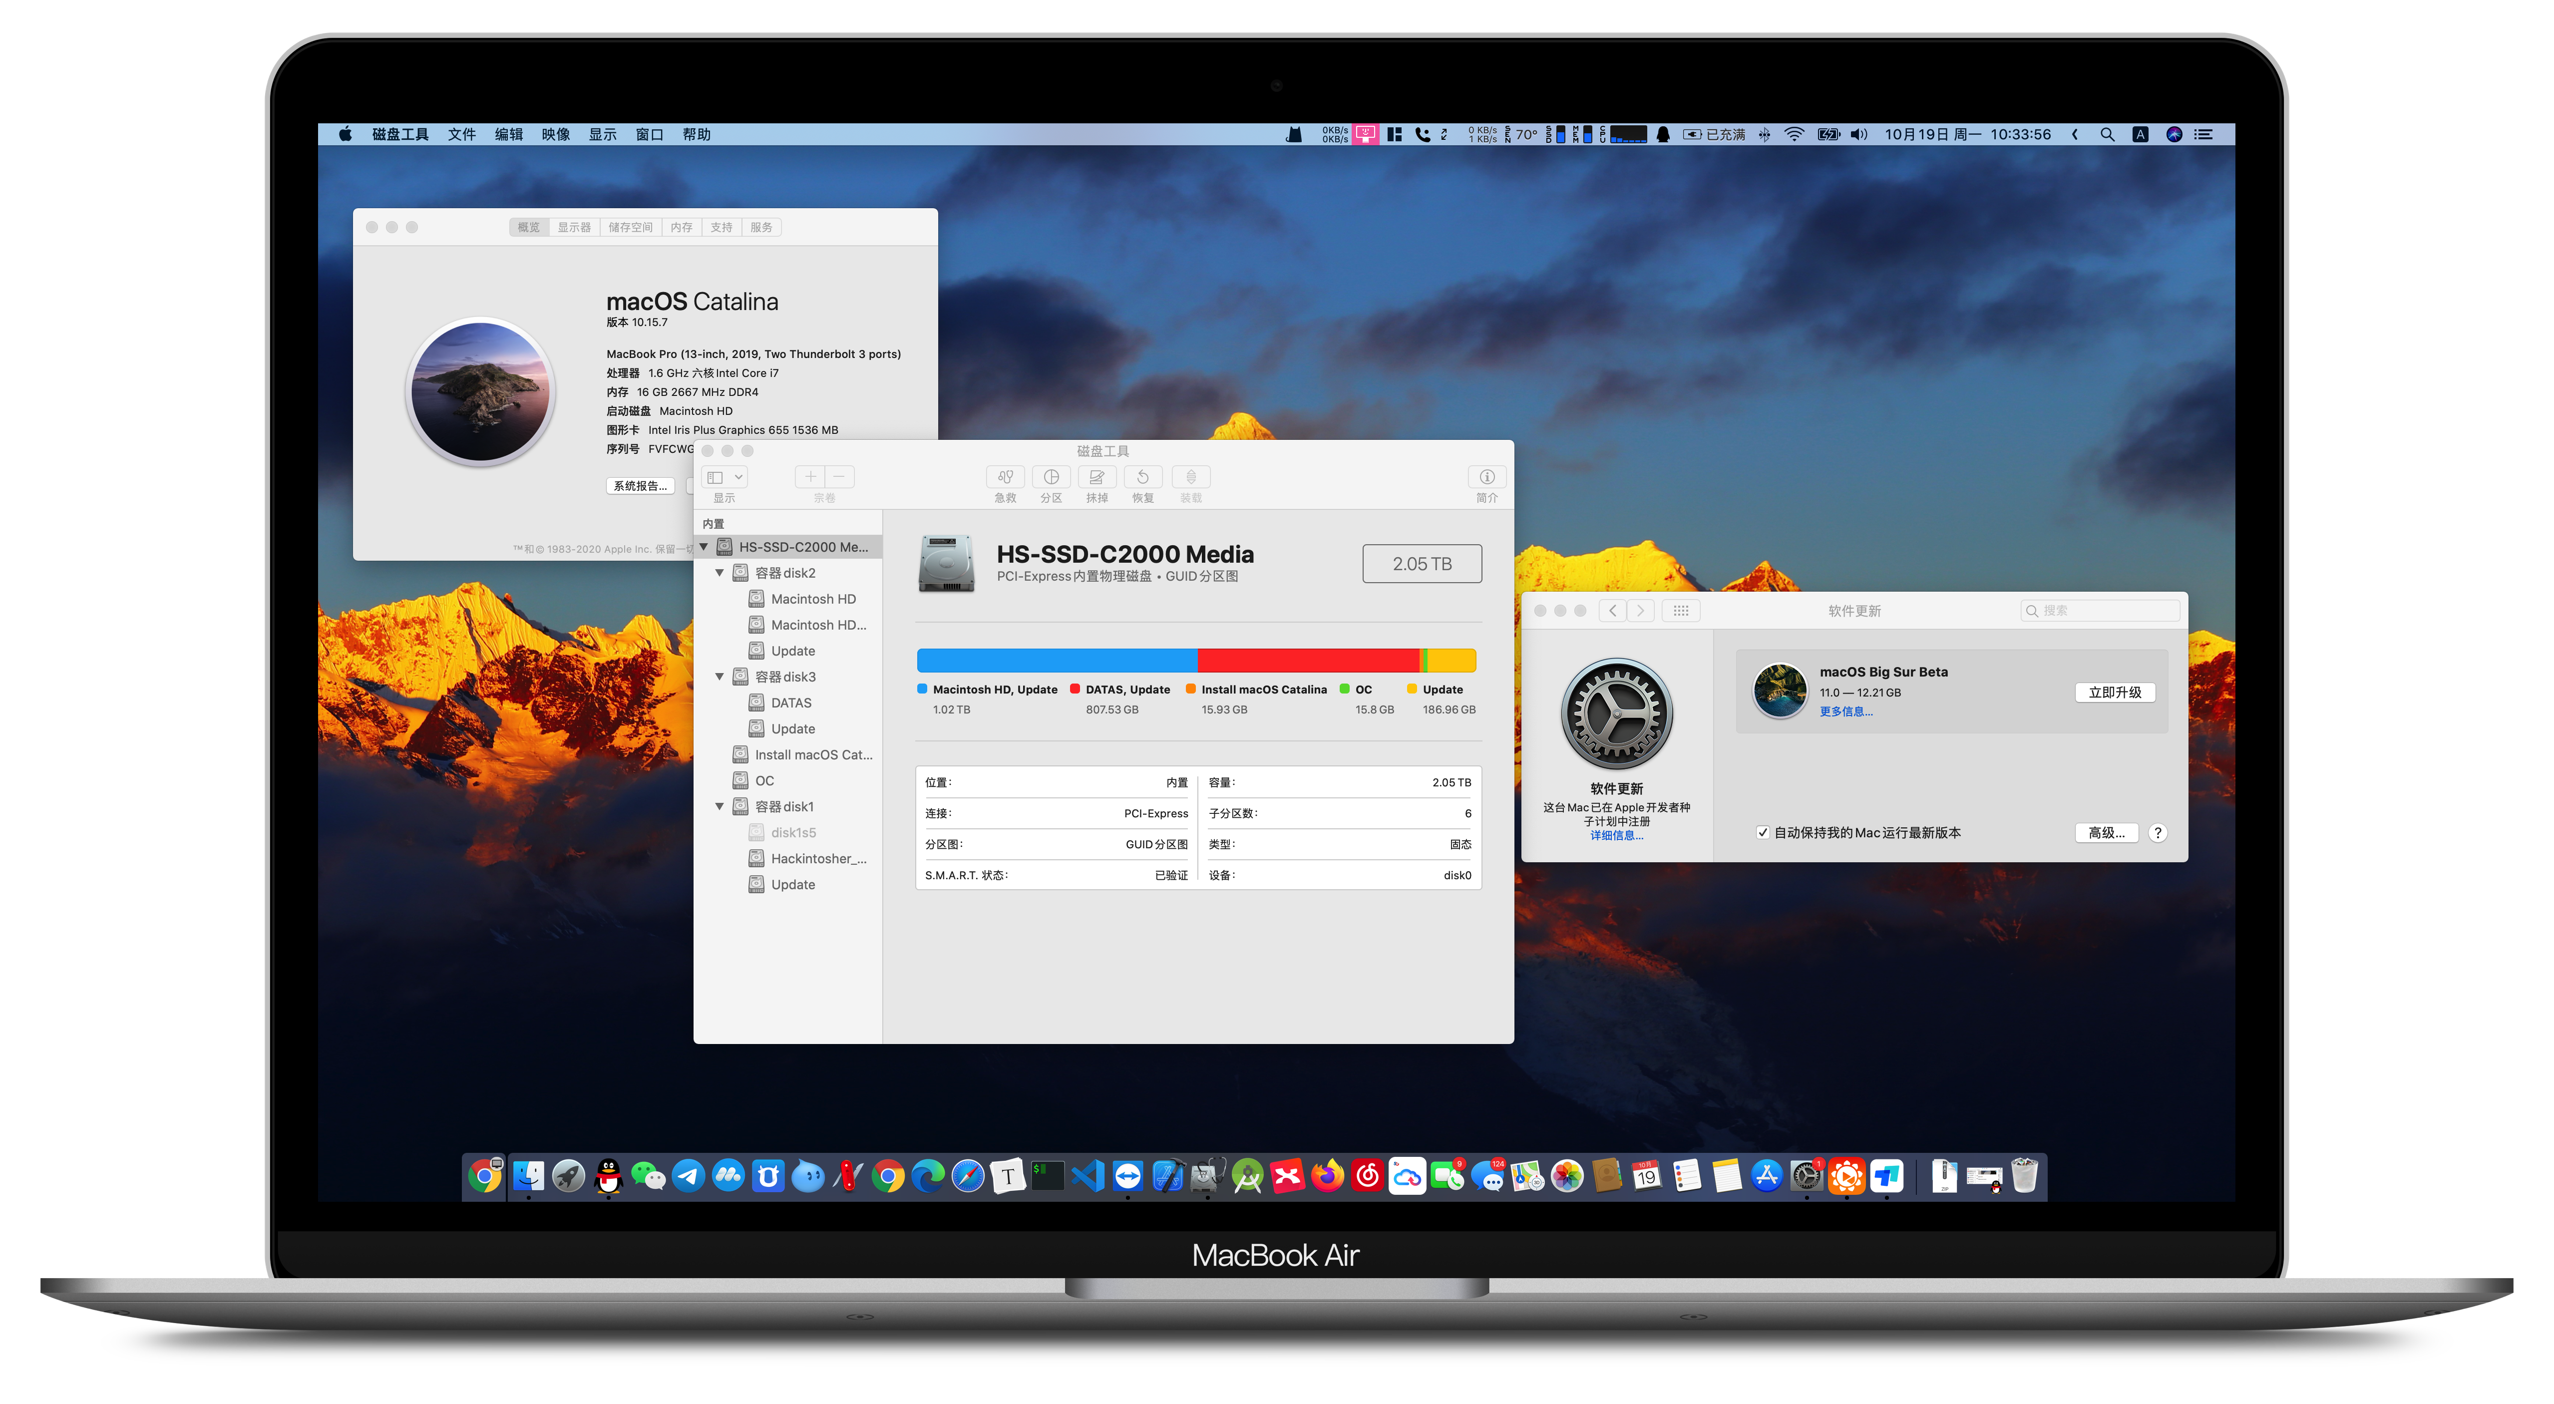Click the Software Update gear icon
The height and width of the screenshot is (1404, 2554).
coord(1616,714)
